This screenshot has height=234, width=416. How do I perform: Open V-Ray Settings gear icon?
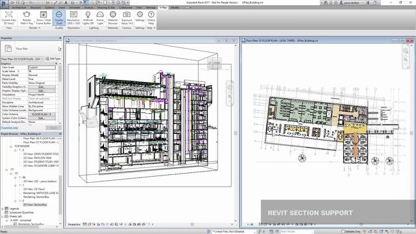(x=140, y=14)
